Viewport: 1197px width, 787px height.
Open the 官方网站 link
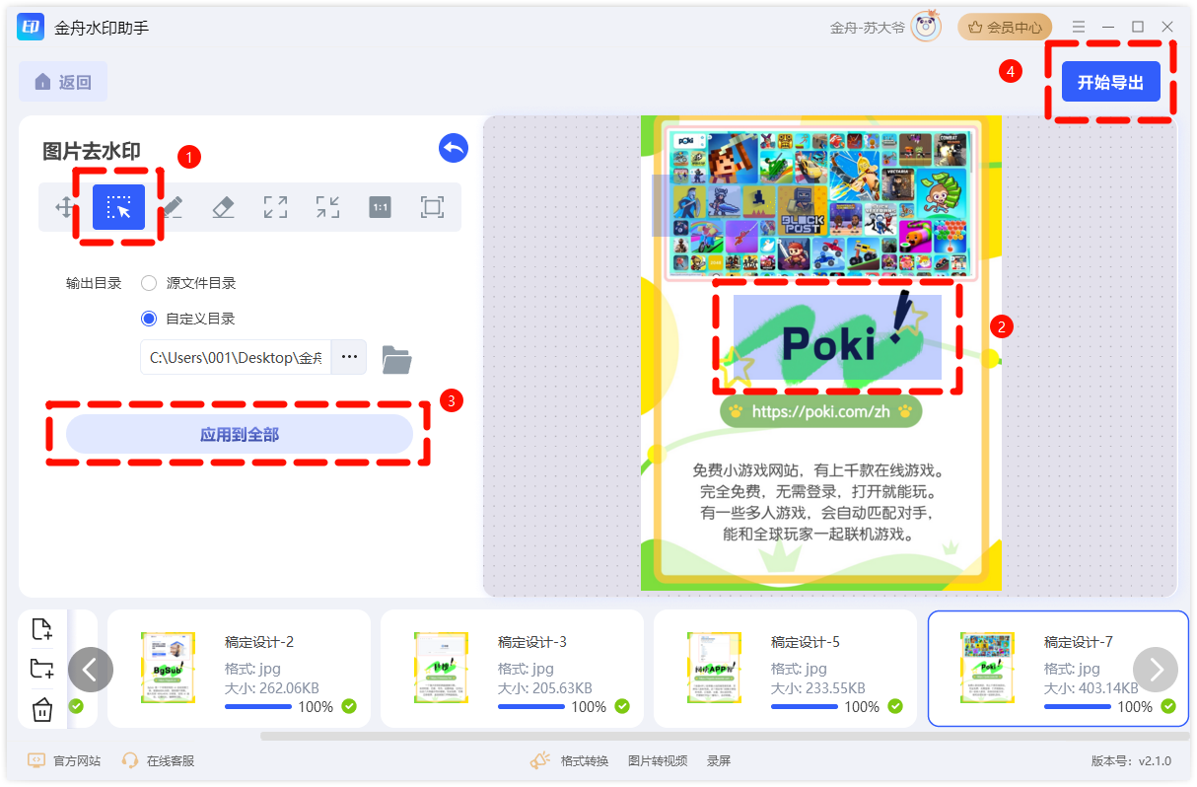pos(65,760)
